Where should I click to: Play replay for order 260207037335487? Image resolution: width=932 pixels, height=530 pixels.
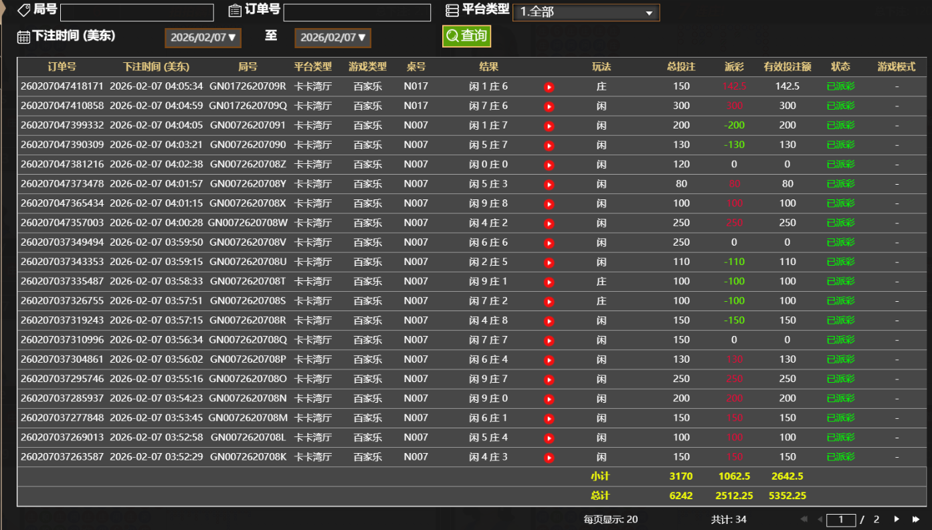tap(549, 282)
